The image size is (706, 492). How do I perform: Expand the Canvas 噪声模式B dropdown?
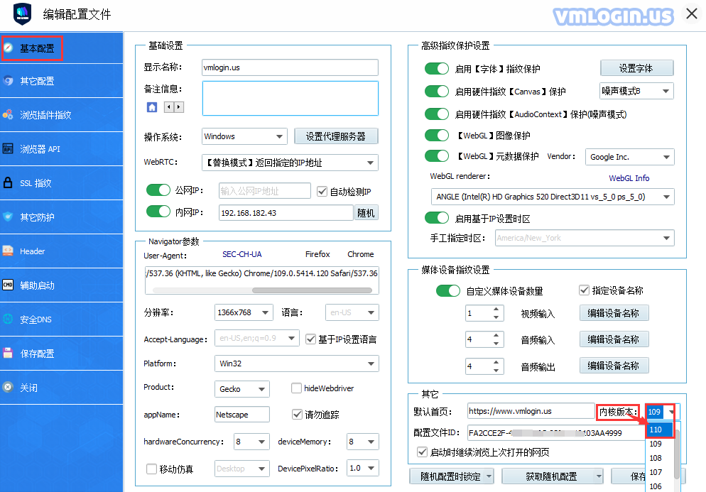point(636,91)
